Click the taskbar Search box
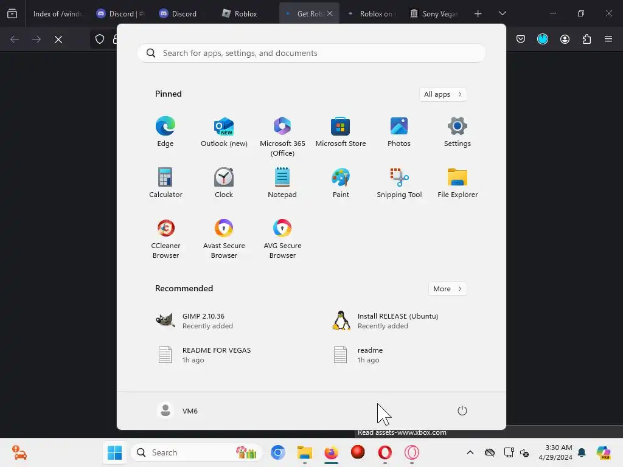Viewport: 623px width, 467px height. point(196,452)
